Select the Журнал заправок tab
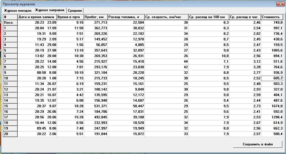Viewport: 286px width, 154px height. click(50, 10)
